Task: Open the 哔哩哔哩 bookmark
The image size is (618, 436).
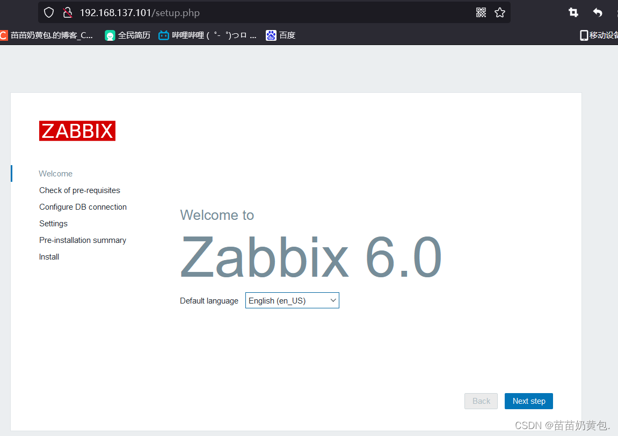Action: click(207, 35)
